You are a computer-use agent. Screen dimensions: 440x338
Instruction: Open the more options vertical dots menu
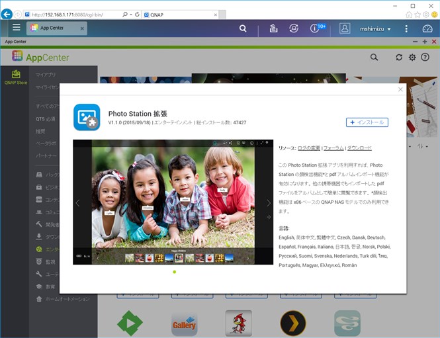(406, 28)
